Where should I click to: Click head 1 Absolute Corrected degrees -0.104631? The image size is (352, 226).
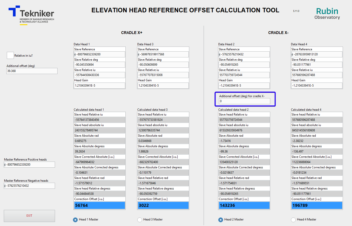pos(99,173)
